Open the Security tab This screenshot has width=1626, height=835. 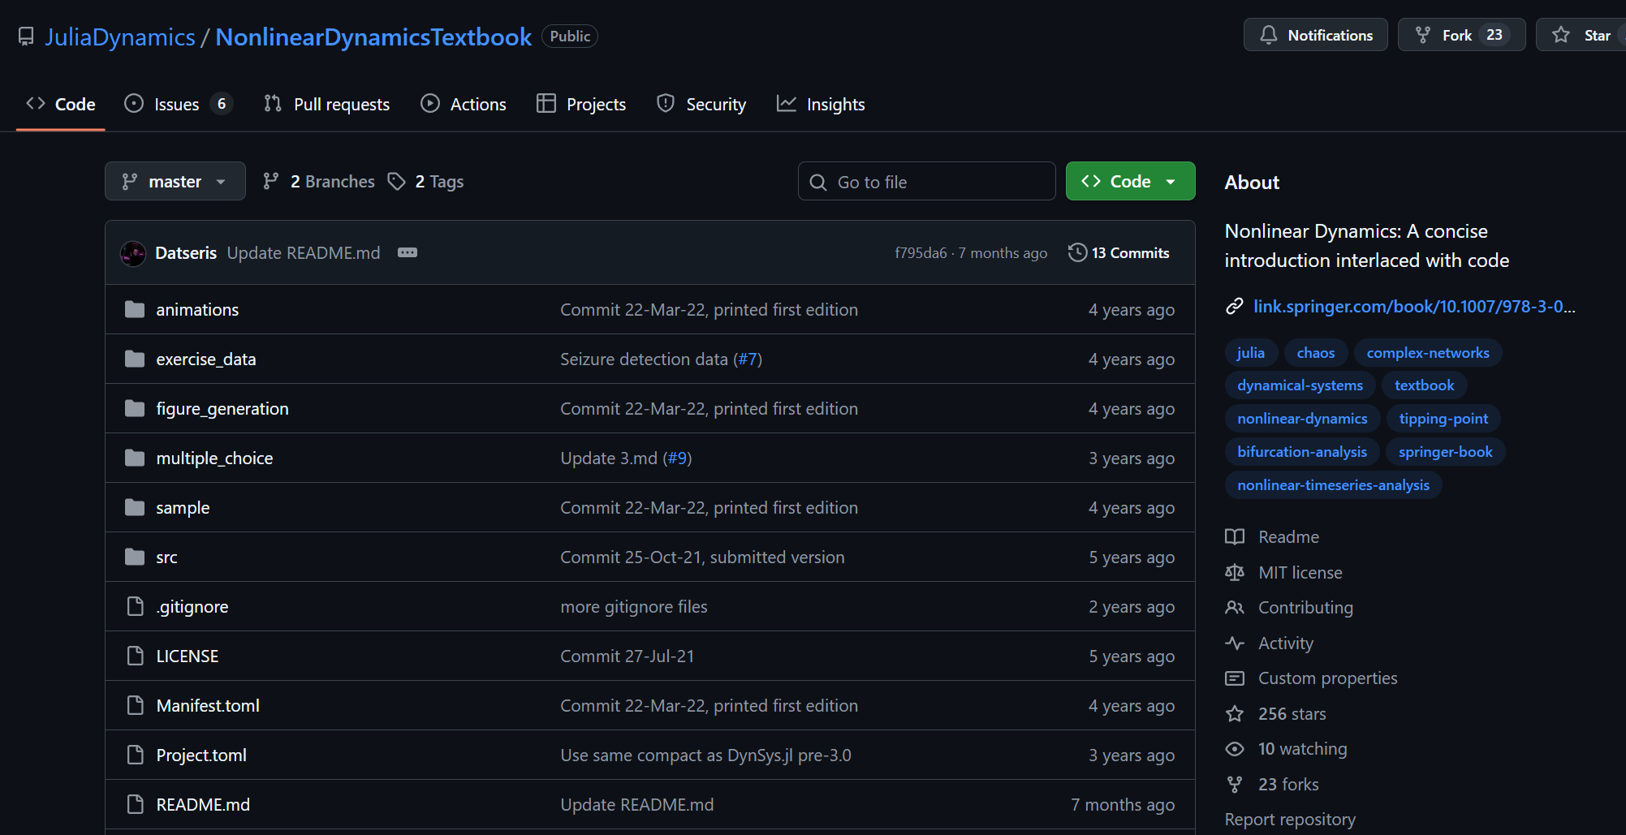[x=701, y=104]
